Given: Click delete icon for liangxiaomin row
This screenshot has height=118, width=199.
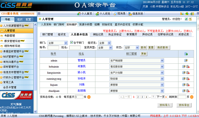Looking at the screenshot, I should point(188,73).
